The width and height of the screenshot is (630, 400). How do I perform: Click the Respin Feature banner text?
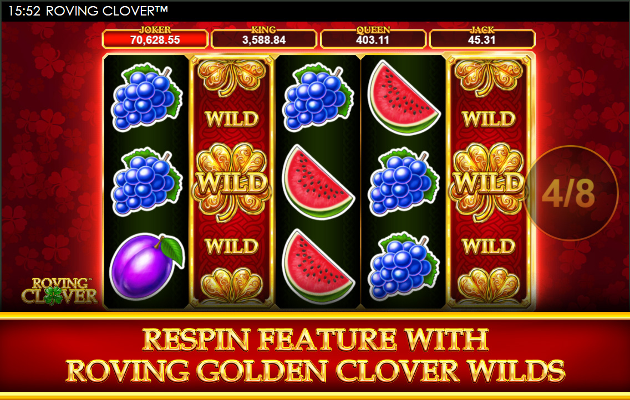pyautogui.click(x=315, y=356)
